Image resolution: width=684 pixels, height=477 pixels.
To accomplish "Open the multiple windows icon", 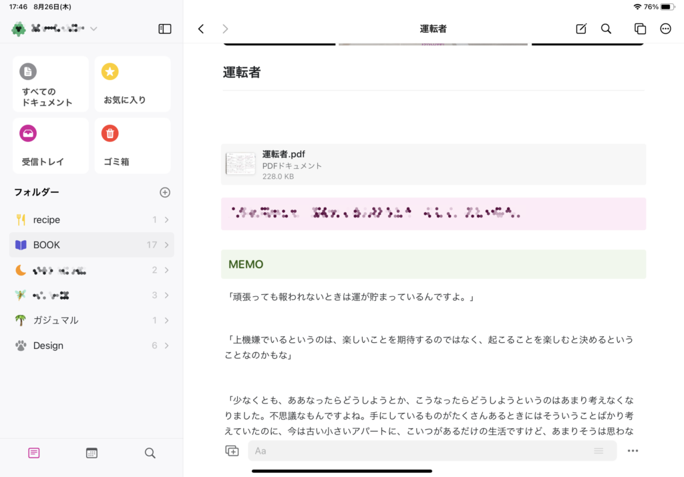I will (640, 29).
